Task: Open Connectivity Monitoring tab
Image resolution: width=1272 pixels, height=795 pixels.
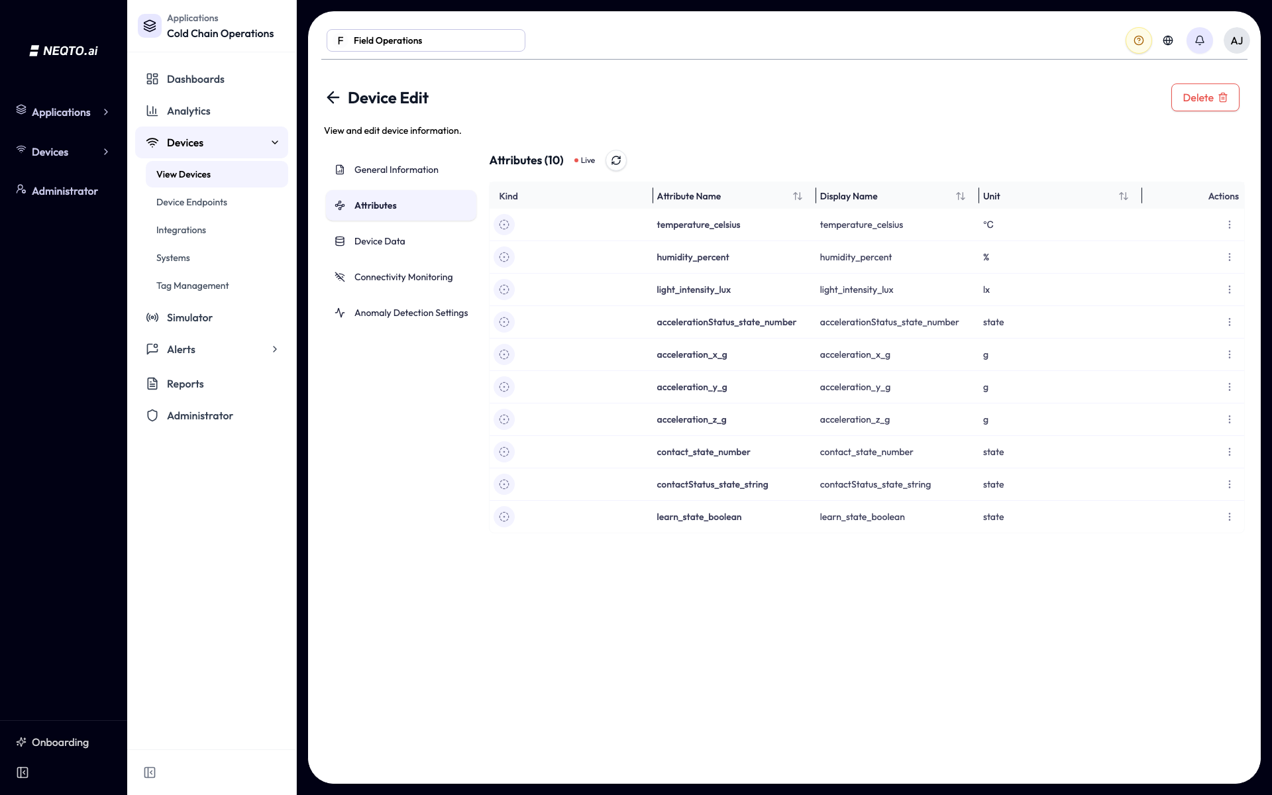Action: point(401,277)
